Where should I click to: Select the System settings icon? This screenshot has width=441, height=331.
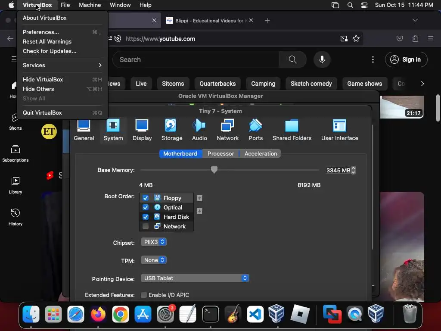click(113, 130)
